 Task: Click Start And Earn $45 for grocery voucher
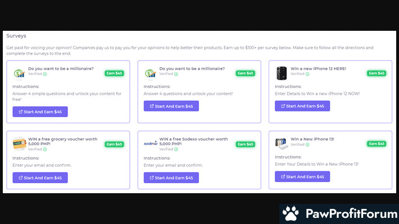40,178
